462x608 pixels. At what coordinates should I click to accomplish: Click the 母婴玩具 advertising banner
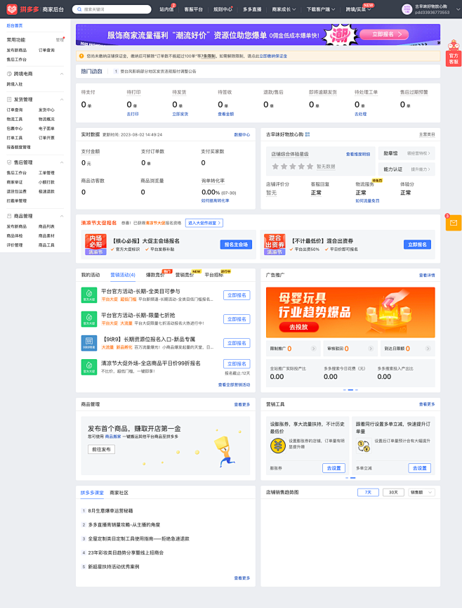(x=350, y=313)
